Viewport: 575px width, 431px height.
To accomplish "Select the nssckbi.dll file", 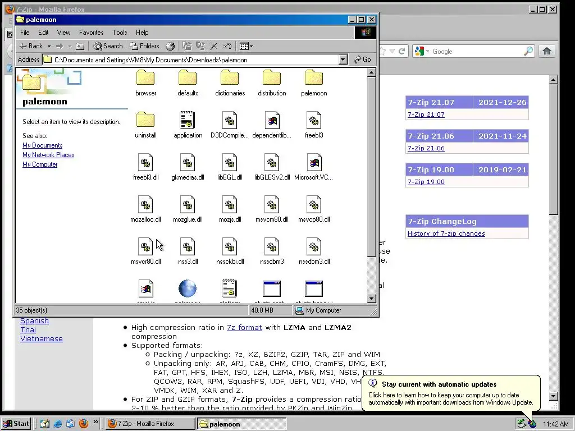I will tap(230, 252).
